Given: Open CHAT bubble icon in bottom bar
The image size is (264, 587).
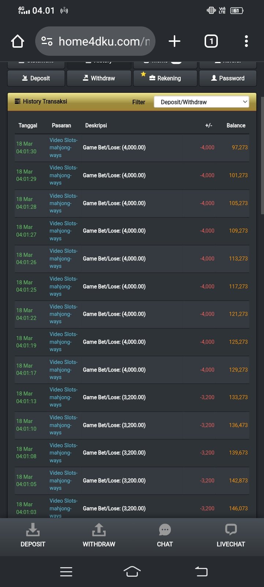Looking at the screenshot, I should (x=165, y=530).
